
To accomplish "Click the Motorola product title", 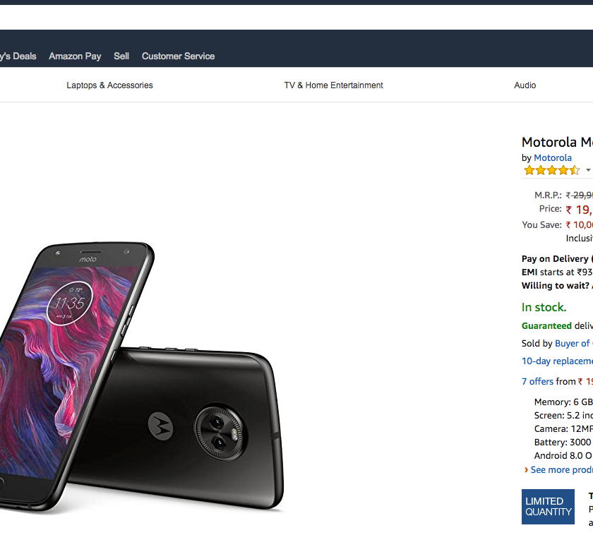I will 557,142.
